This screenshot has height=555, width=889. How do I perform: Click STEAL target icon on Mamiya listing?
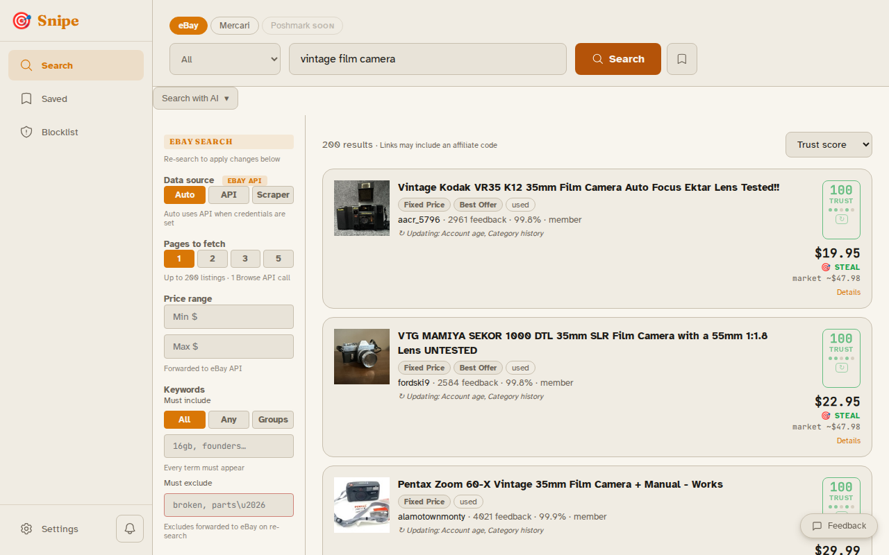pos(826,416)
